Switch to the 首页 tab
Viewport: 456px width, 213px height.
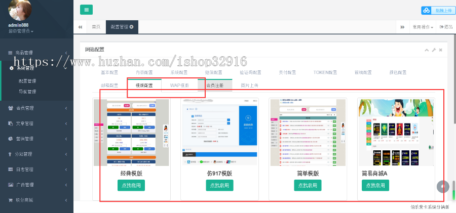96,27
